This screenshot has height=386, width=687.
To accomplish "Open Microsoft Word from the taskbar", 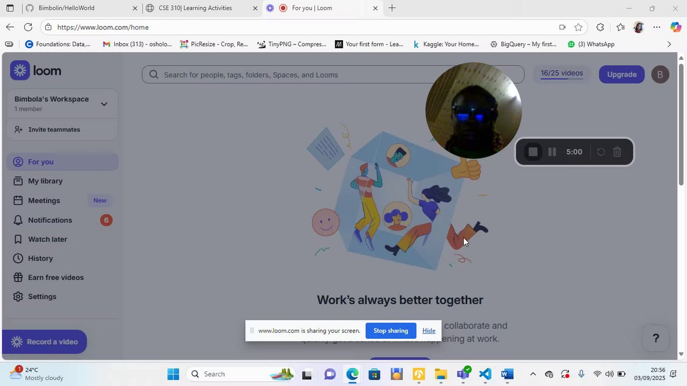I will point(507,374).
